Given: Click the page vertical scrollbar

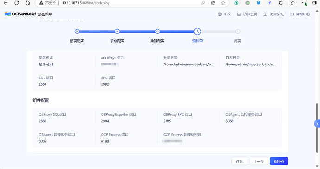Looking at the screenshot, I should [x=317, y=128].
